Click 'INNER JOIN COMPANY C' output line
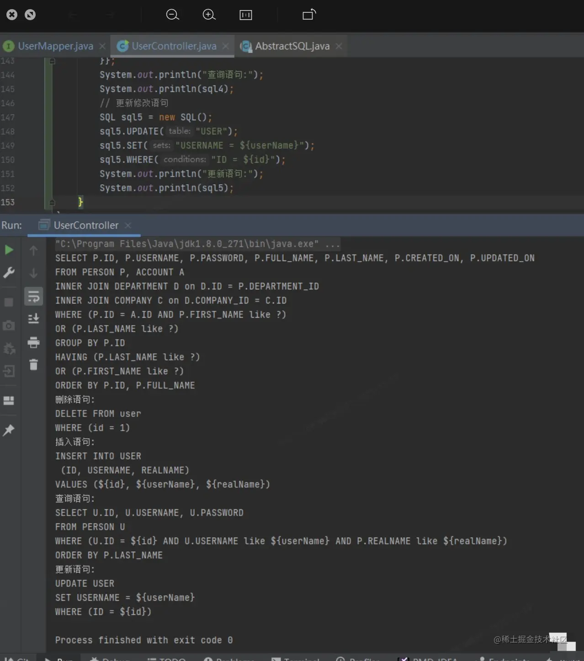This screenshot has height=661, width=584. pyautogui.click(x=171, y=301)
